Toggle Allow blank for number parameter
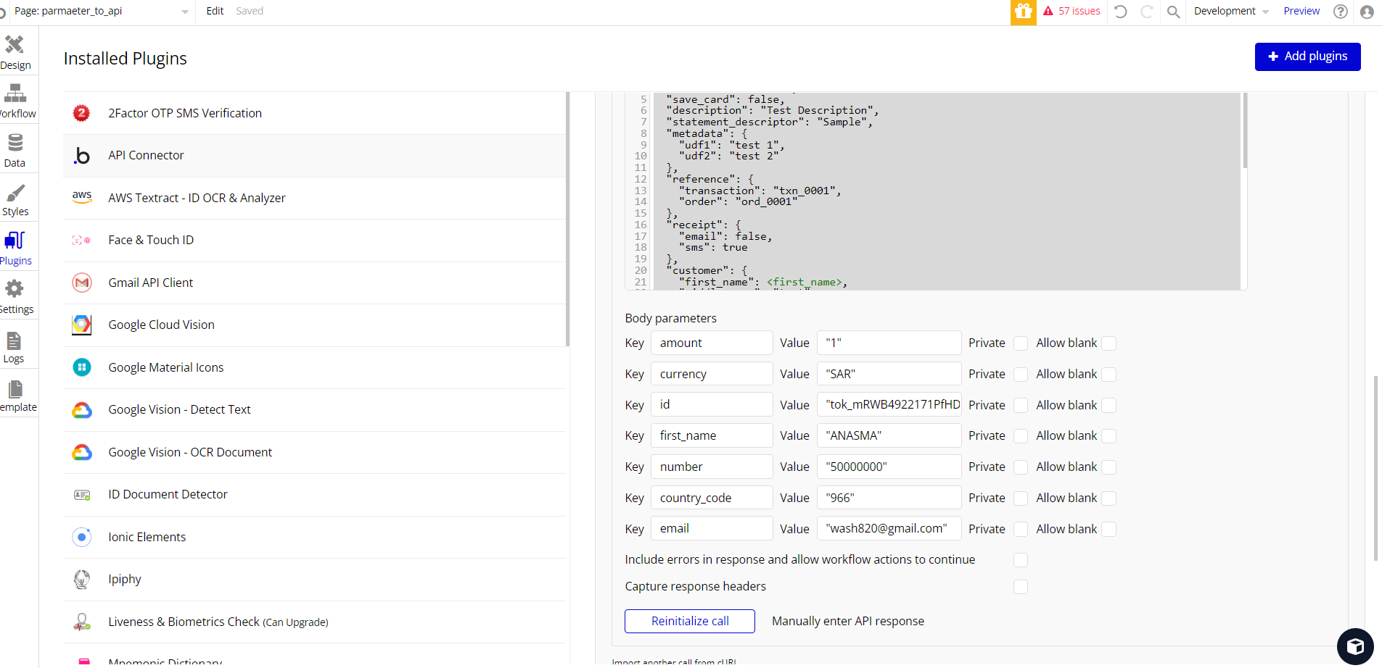 [x=1109, y=467]
